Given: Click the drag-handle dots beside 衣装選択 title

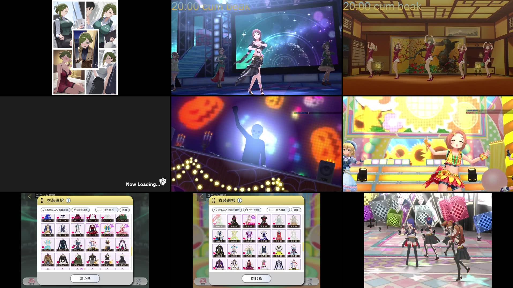Looking at the screenshot, I should [42, 201].
